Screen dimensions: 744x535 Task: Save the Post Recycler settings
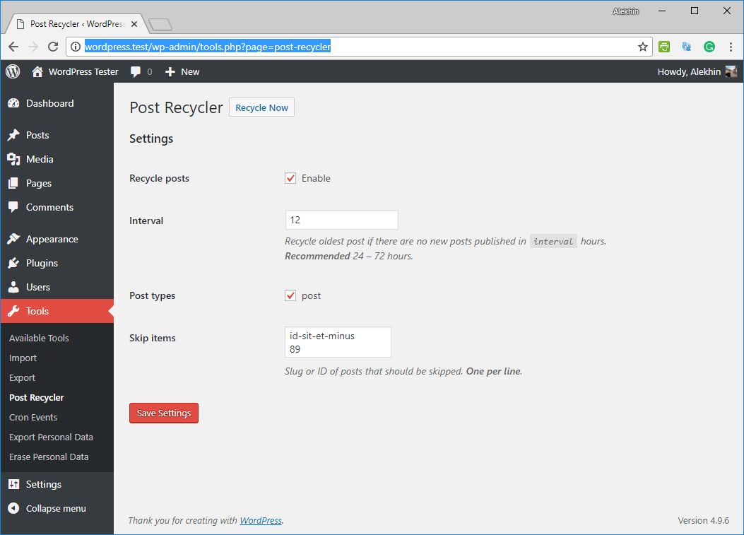[163, 413]
